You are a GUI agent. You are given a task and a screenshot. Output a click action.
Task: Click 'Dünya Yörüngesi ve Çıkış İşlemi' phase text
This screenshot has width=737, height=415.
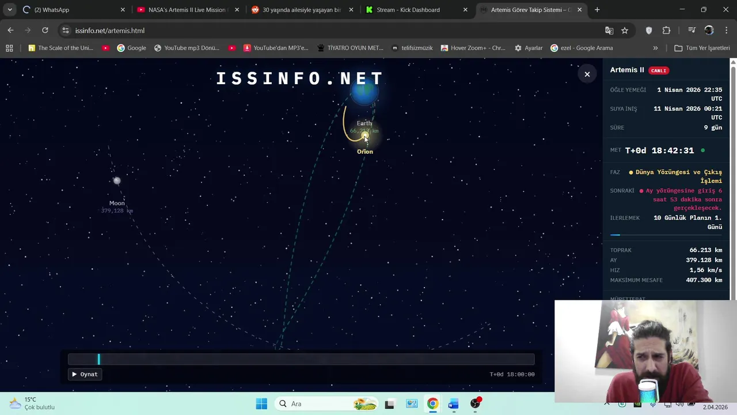tap(679, 176)
